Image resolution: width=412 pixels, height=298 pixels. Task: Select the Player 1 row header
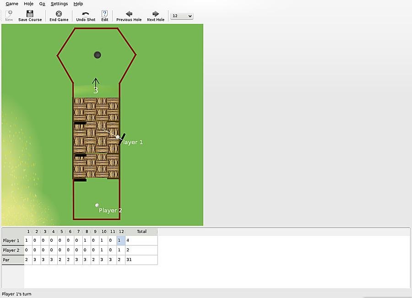click(x=12, y=241)
